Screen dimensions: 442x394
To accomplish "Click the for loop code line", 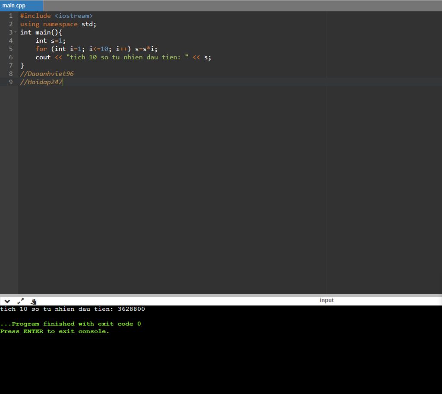I will point(96,49).
